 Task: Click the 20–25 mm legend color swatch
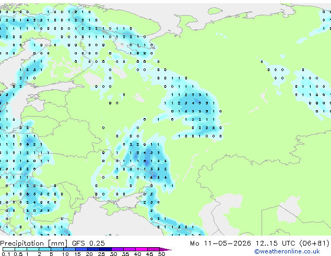(93, 249)
